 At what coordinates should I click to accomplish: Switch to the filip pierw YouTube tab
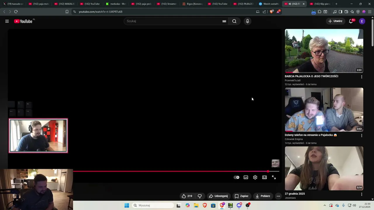coord(320,4)
